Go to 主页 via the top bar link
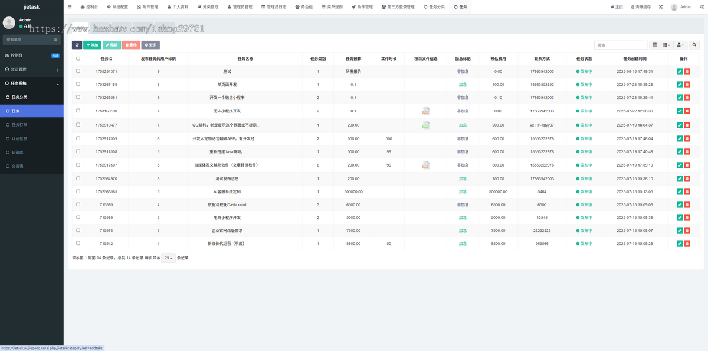 617,7
